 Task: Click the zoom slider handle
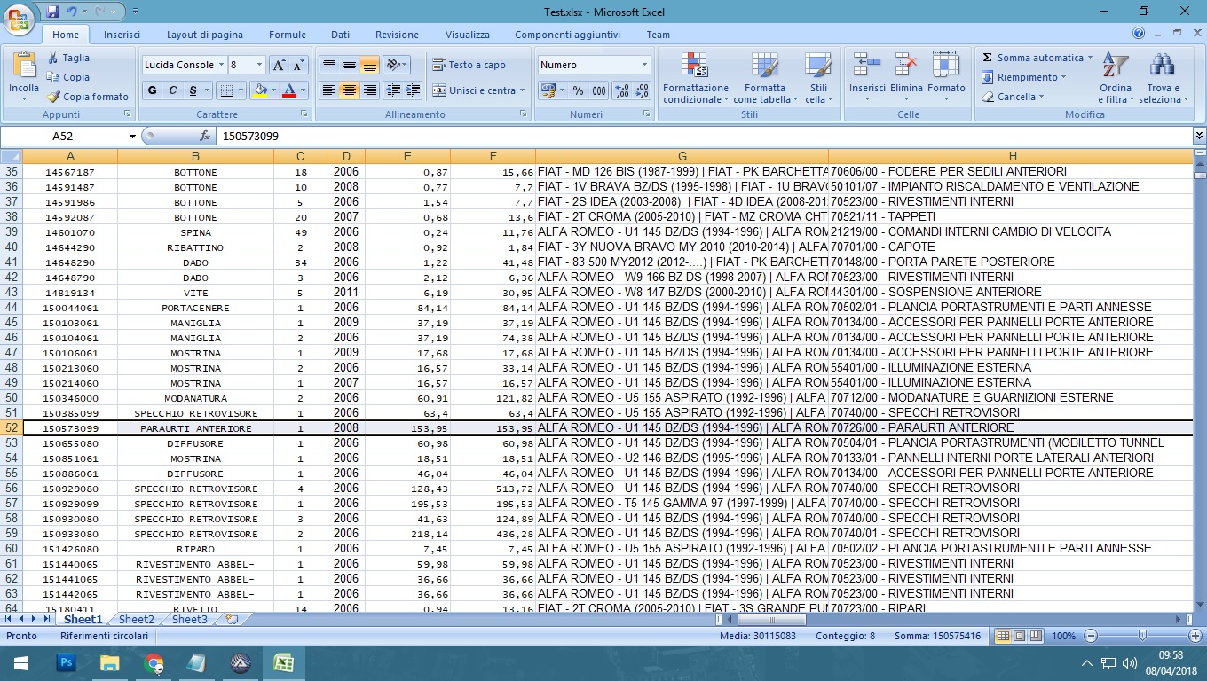click(1142, 636)
